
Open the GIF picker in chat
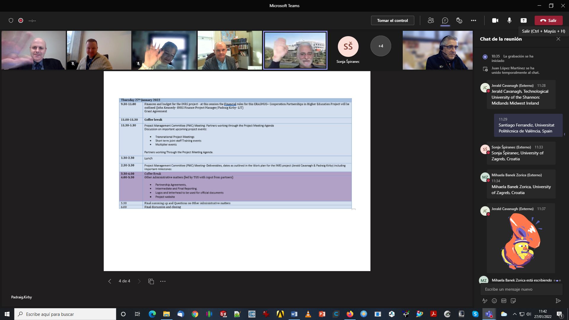click(504, 301)
